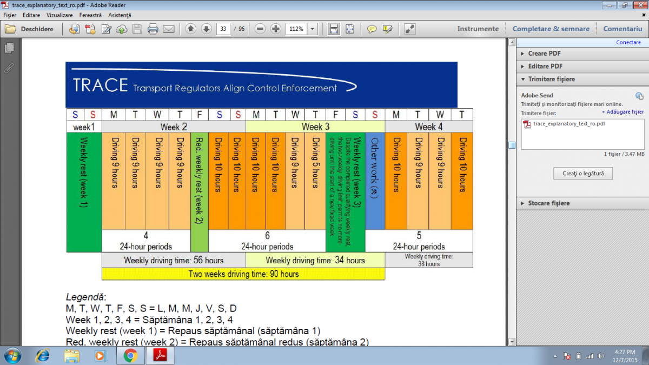Expand the Editare PDF section
Screen dimensions: 649x365
(x=545, y=66)
